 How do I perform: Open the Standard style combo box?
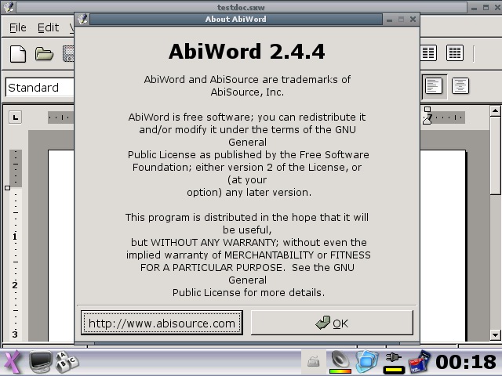click(x=39, y=88)
